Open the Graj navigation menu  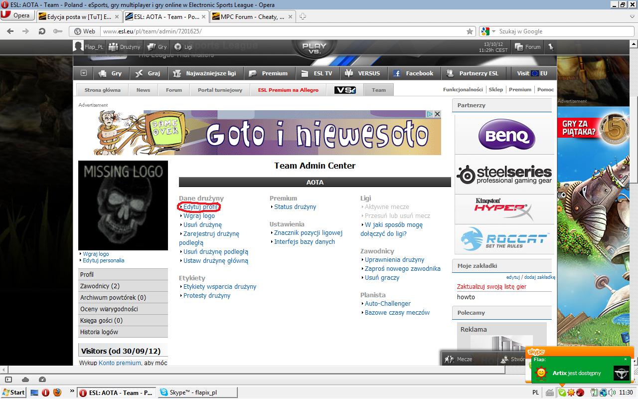click(x=148, y=73)
